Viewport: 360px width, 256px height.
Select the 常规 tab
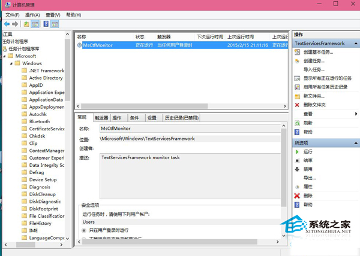pyautogui.click(x=82, y=117)
